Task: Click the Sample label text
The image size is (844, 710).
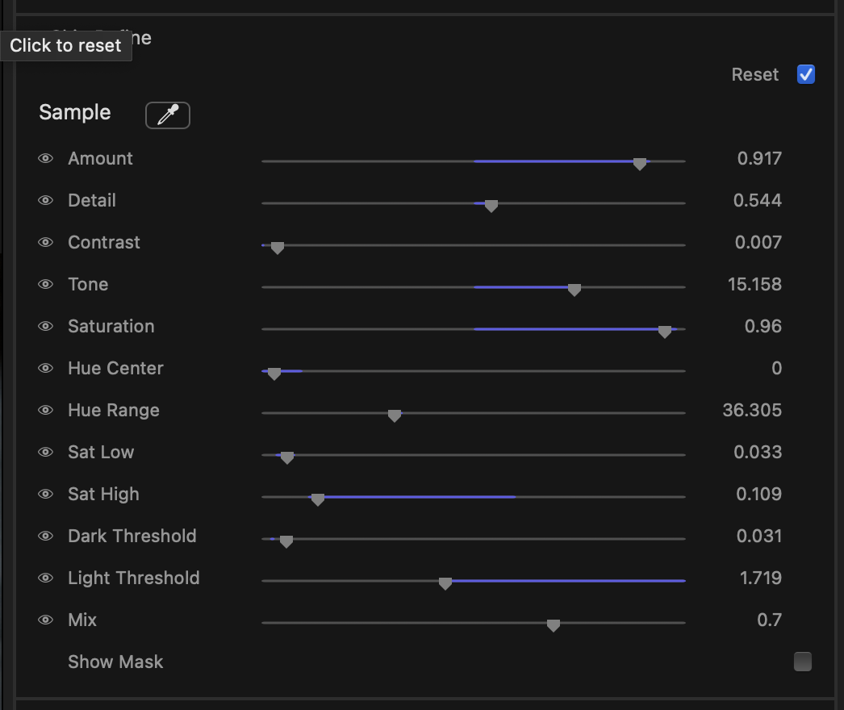Action: 75,112
